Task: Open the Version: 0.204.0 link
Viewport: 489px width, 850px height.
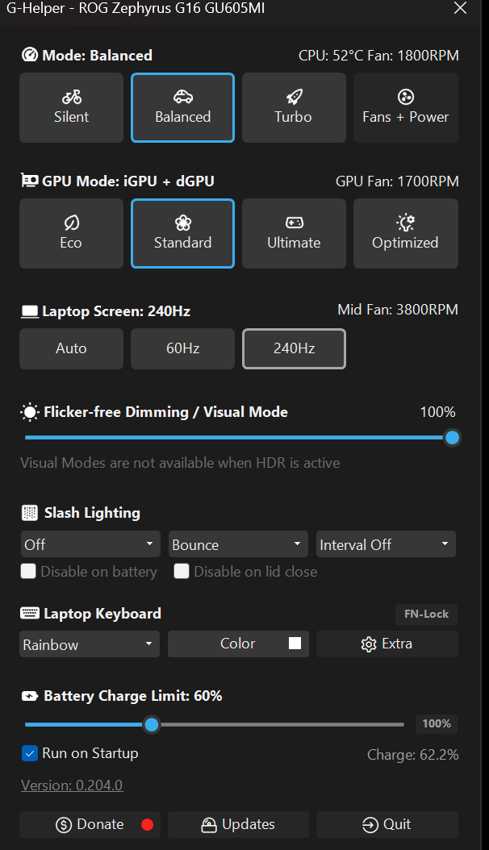Action: (x=72, y=785)
